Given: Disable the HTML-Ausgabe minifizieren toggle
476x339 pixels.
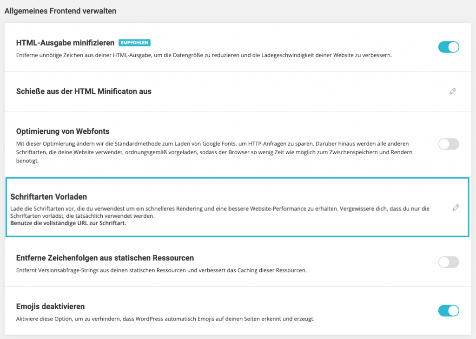Looking at the screenshot, I should pyautogui.click(x=449, y=47).
